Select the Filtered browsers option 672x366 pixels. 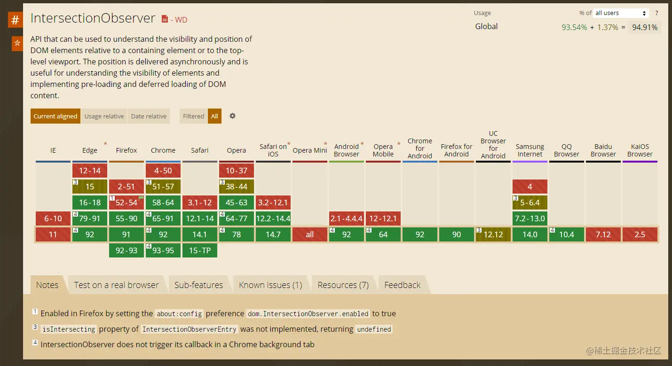tap(193, 116)
